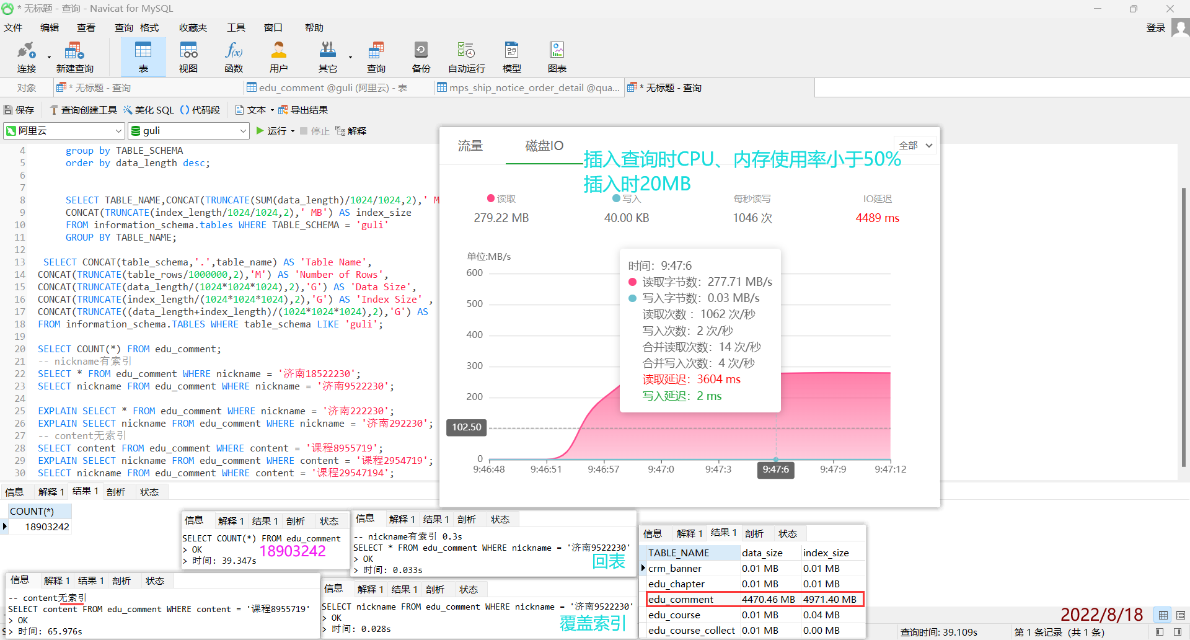Toggle the right side panel icon

click(x=1178, y=632)
